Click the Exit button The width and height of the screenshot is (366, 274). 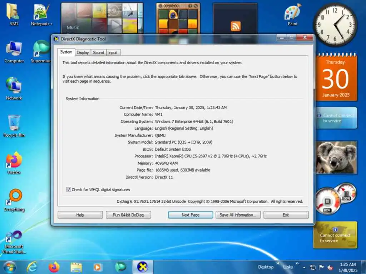286,215
